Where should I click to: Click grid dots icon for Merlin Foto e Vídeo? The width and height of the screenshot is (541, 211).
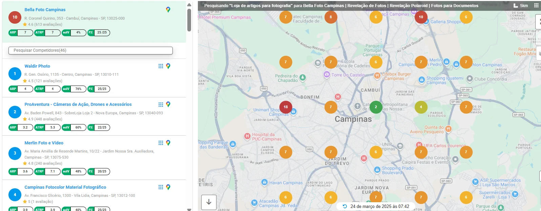(161, 143)
